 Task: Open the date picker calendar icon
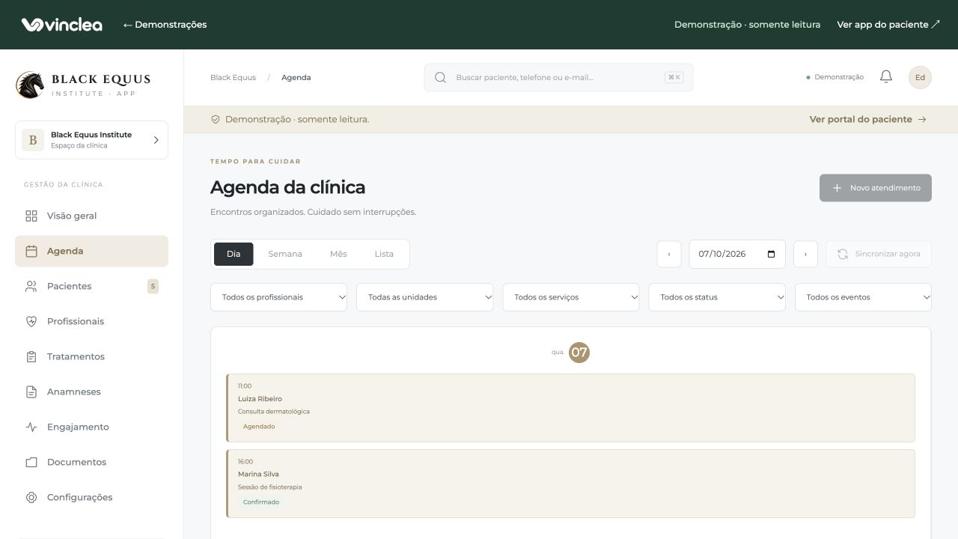pyautogui.click(x=772, y=254)
